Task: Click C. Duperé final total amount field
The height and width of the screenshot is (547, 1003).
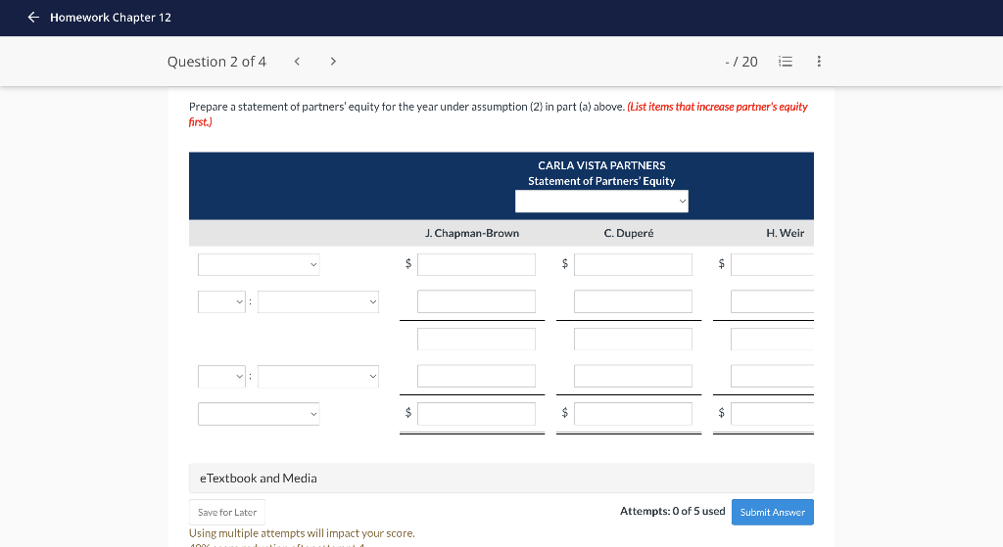Action: click(x=634, y=414)
